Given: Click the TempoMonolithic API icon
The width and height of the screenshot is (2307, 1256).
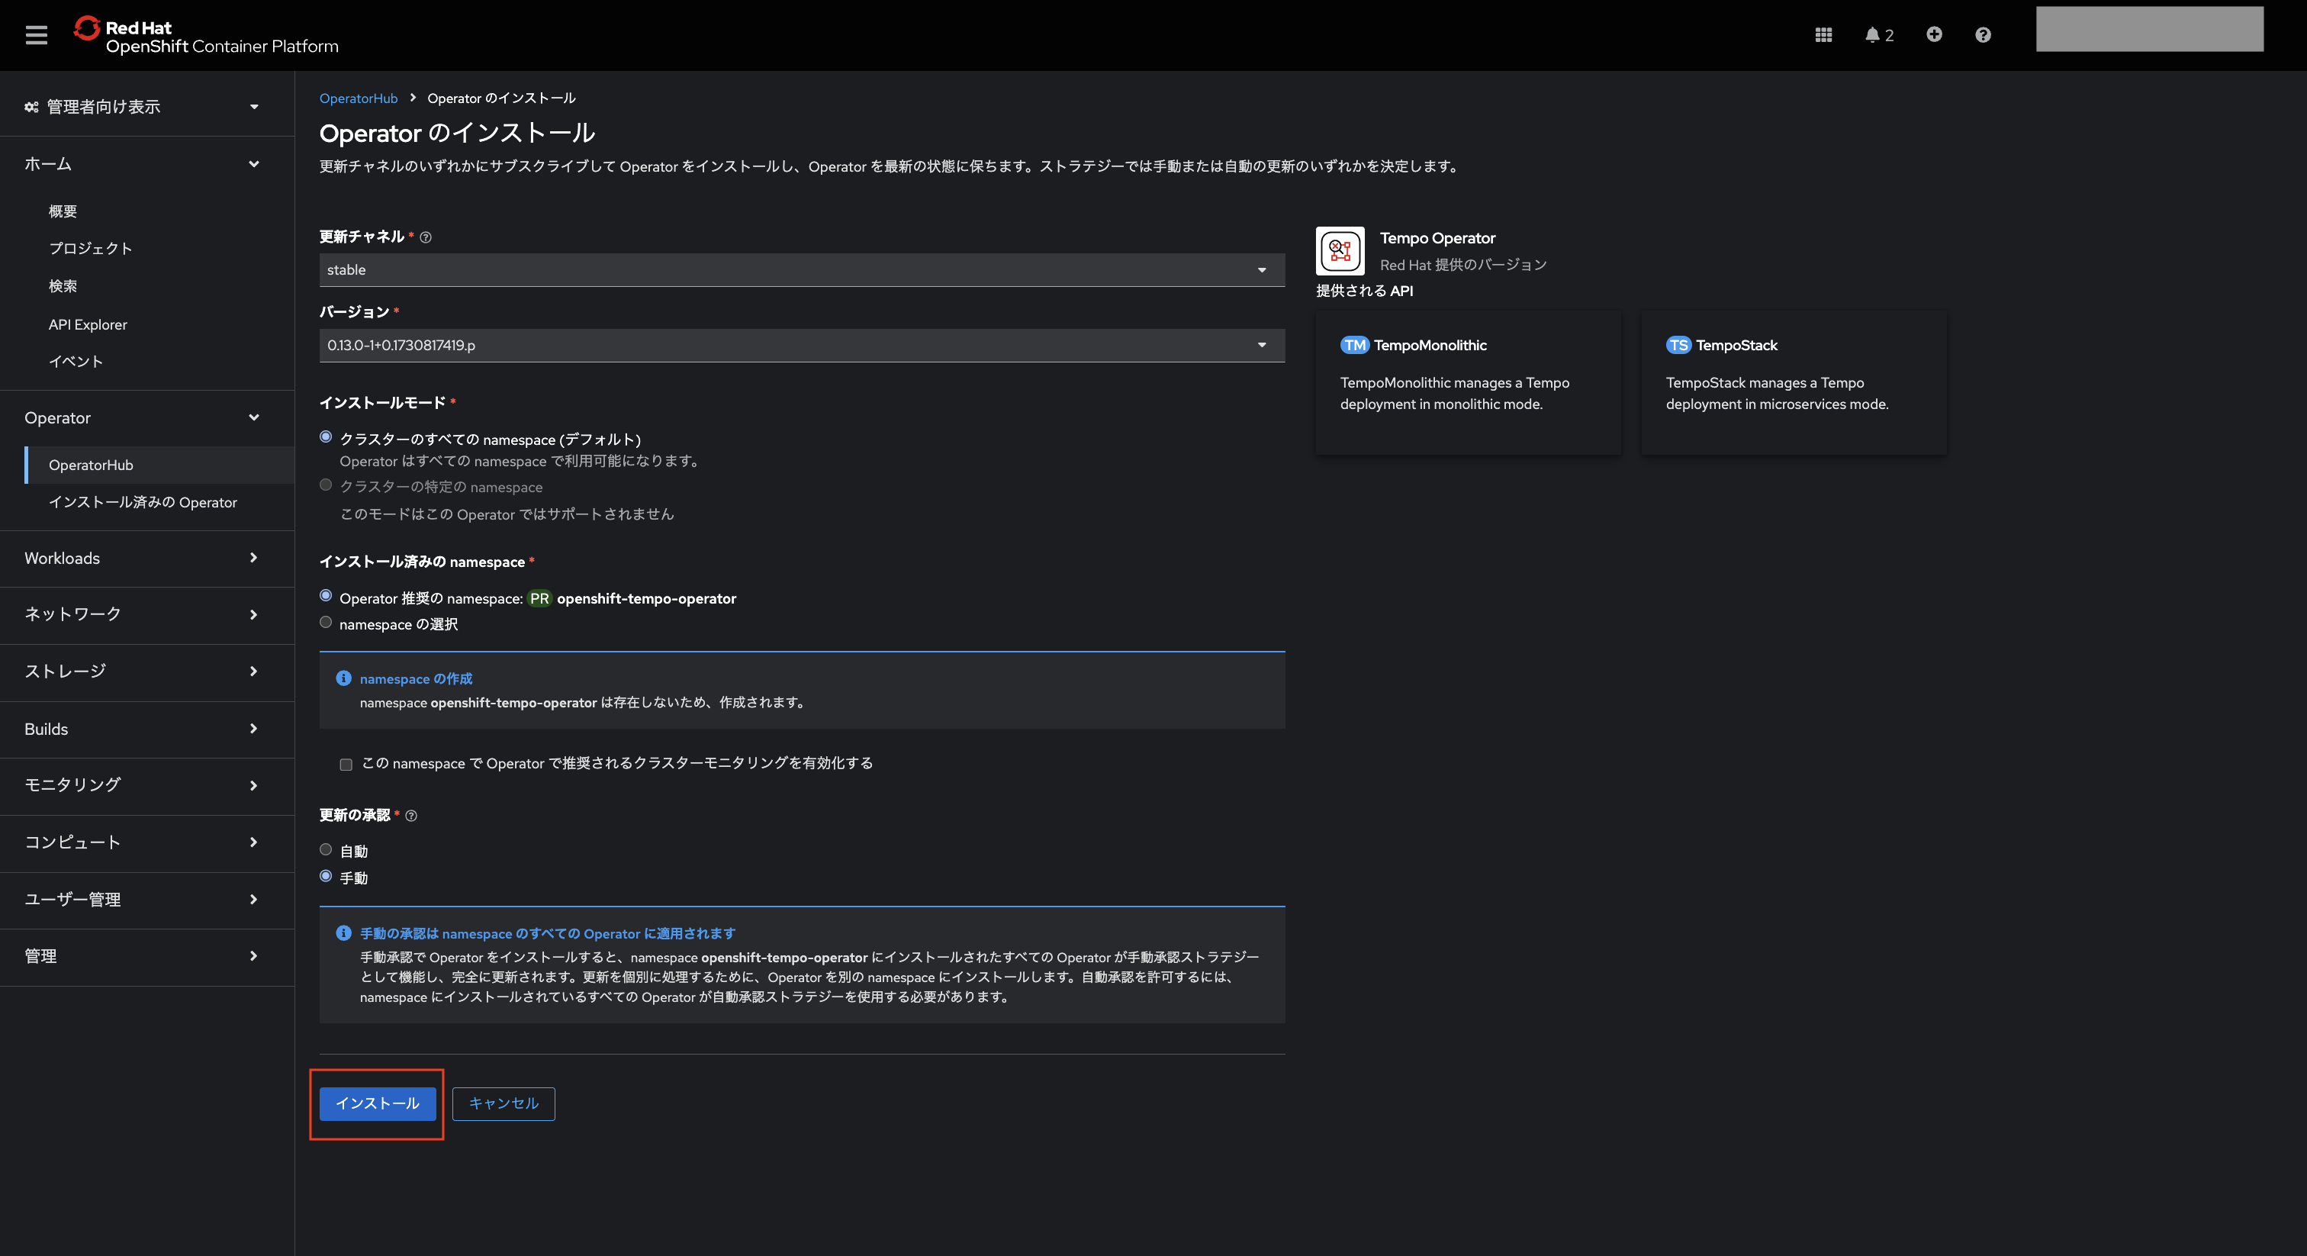Looking at the screenshot, I should click(x=1355, y=345).
